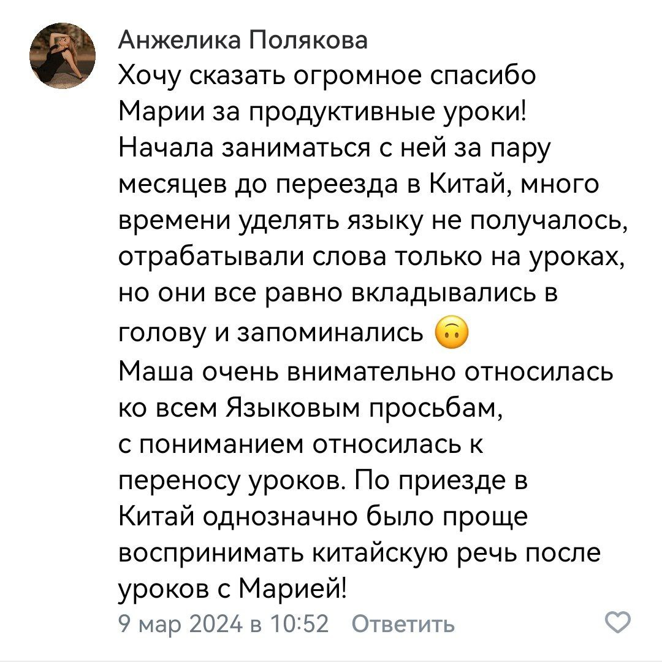Click the line 'Маша очень внимательно относилась'
This screenshot has width=662, height=672.
[365, 373]
